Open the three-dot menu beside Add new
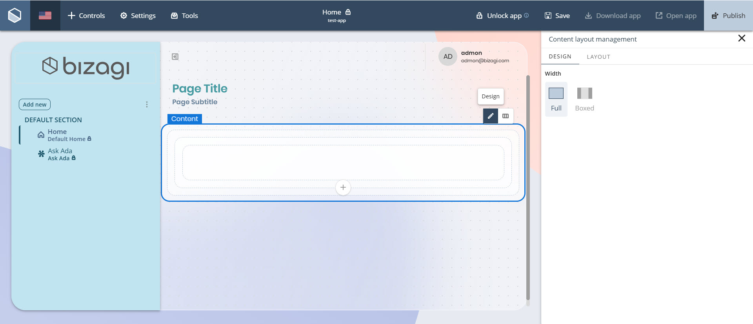This screenshot has width=753, height=324. (147, 105)
